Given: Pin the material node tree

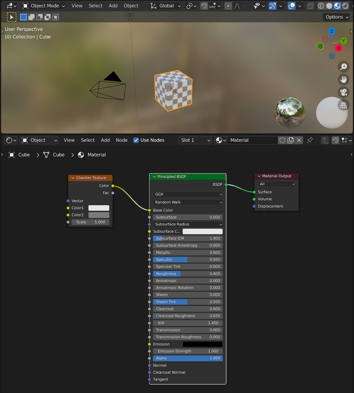Looking at the screenshot, I should pyautogui.click(x=310, y=140).
